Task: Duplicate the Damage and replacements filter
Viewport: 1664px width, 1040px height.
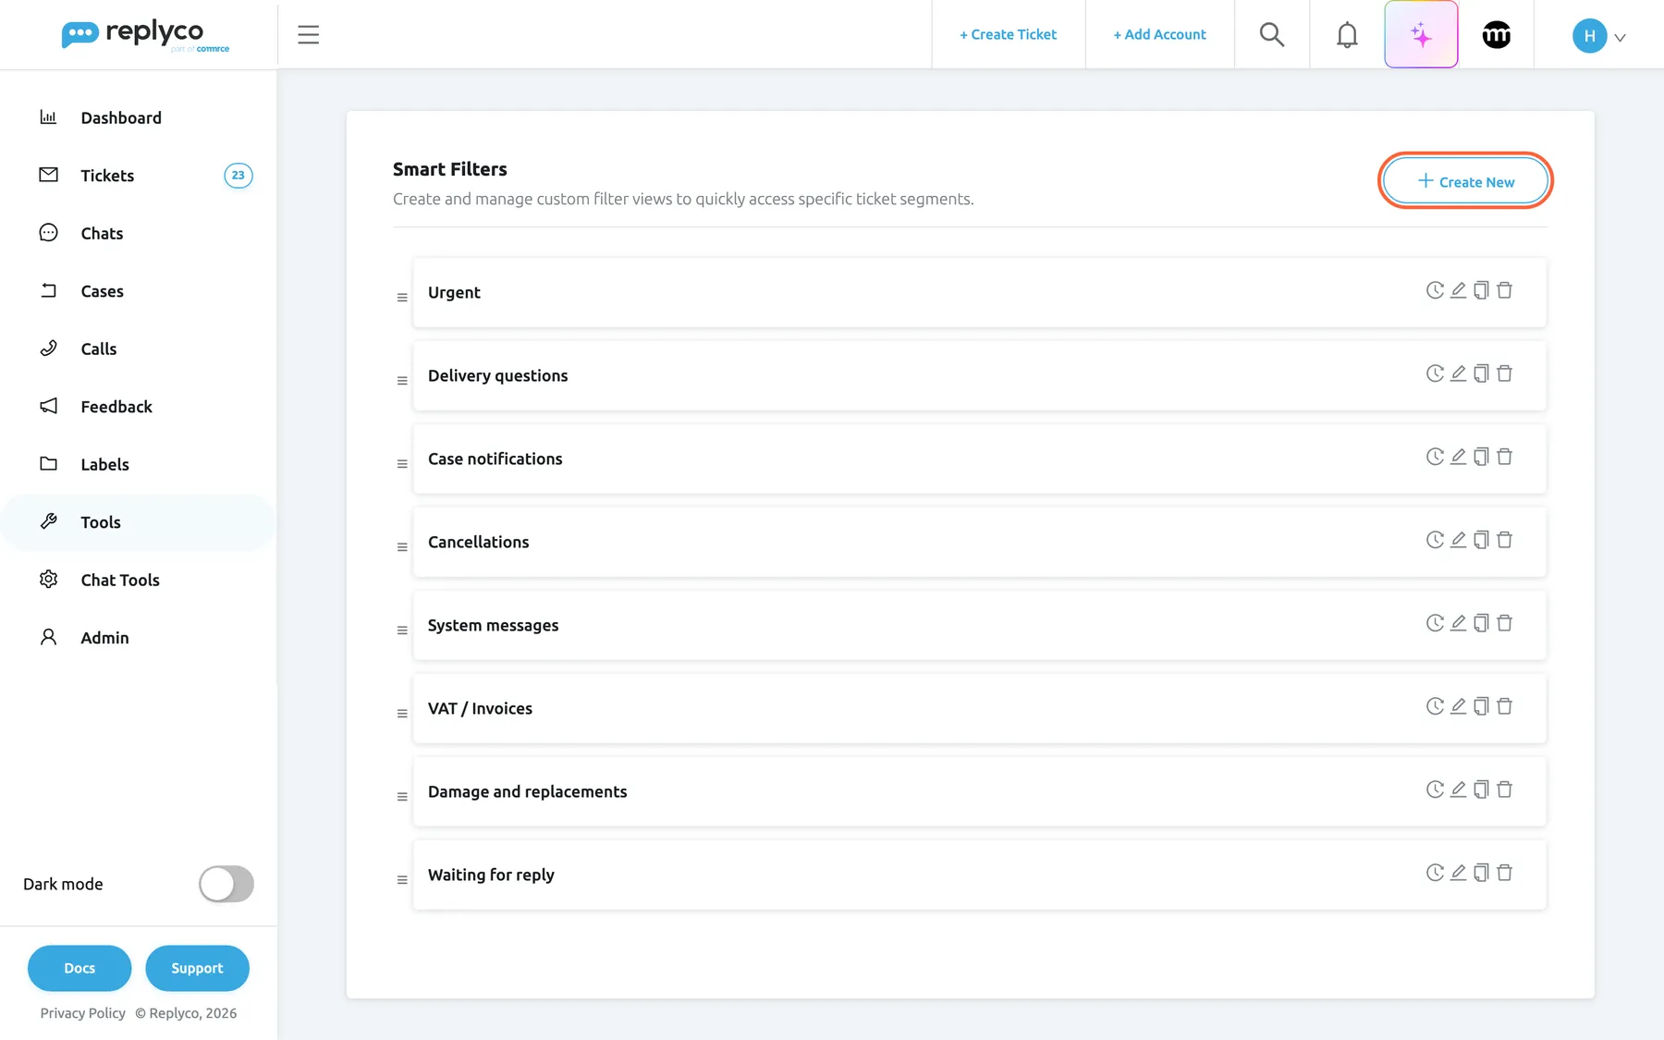Action: [1481, 789]
